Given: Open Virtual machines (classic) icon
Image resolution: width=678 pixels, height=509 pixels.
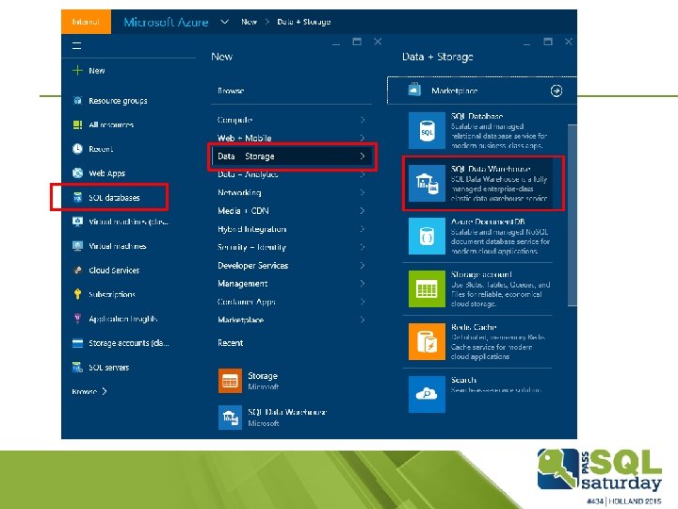Looking at the screenshot, I should point(77,222).
